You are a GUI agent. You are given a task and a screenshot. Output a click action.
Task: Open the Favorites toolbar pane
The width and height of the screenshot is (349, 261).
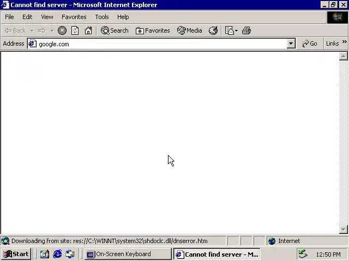point(153,30)
